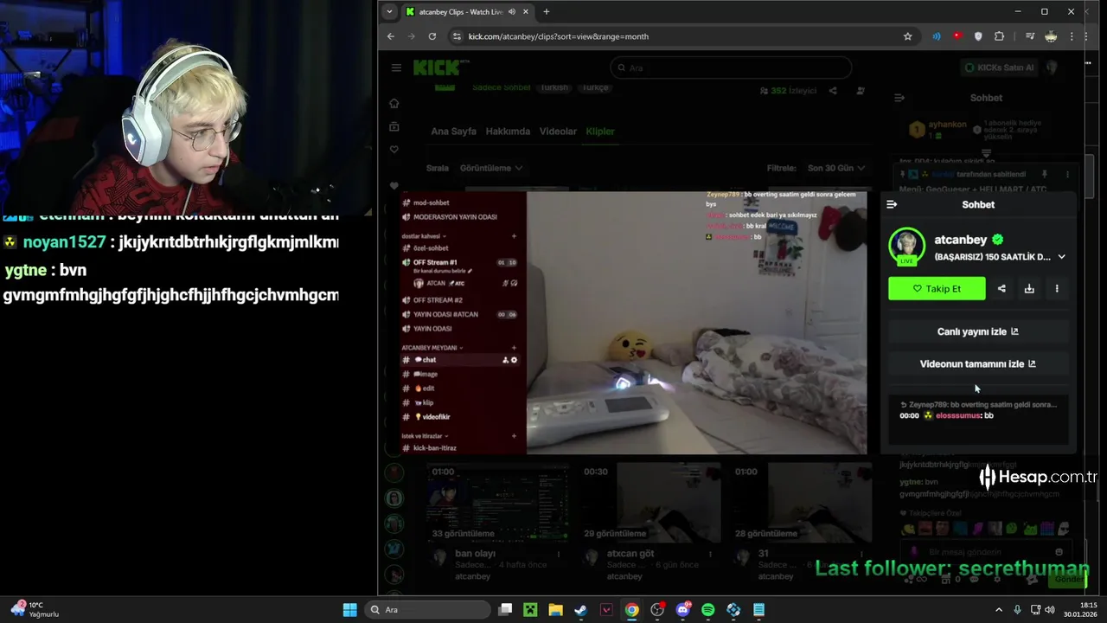Open Task View from the taskbar
Screen dimensions: 1107x623
coord(505,610)
